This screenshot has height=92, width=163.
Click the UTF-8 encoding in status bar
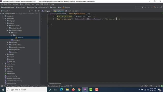tap(152, 86)
